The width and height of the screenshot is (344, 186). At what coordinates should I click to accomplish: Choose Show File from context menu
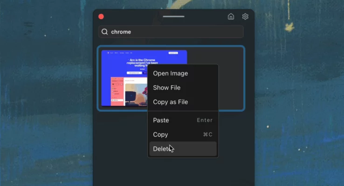[x=183, y=87]
